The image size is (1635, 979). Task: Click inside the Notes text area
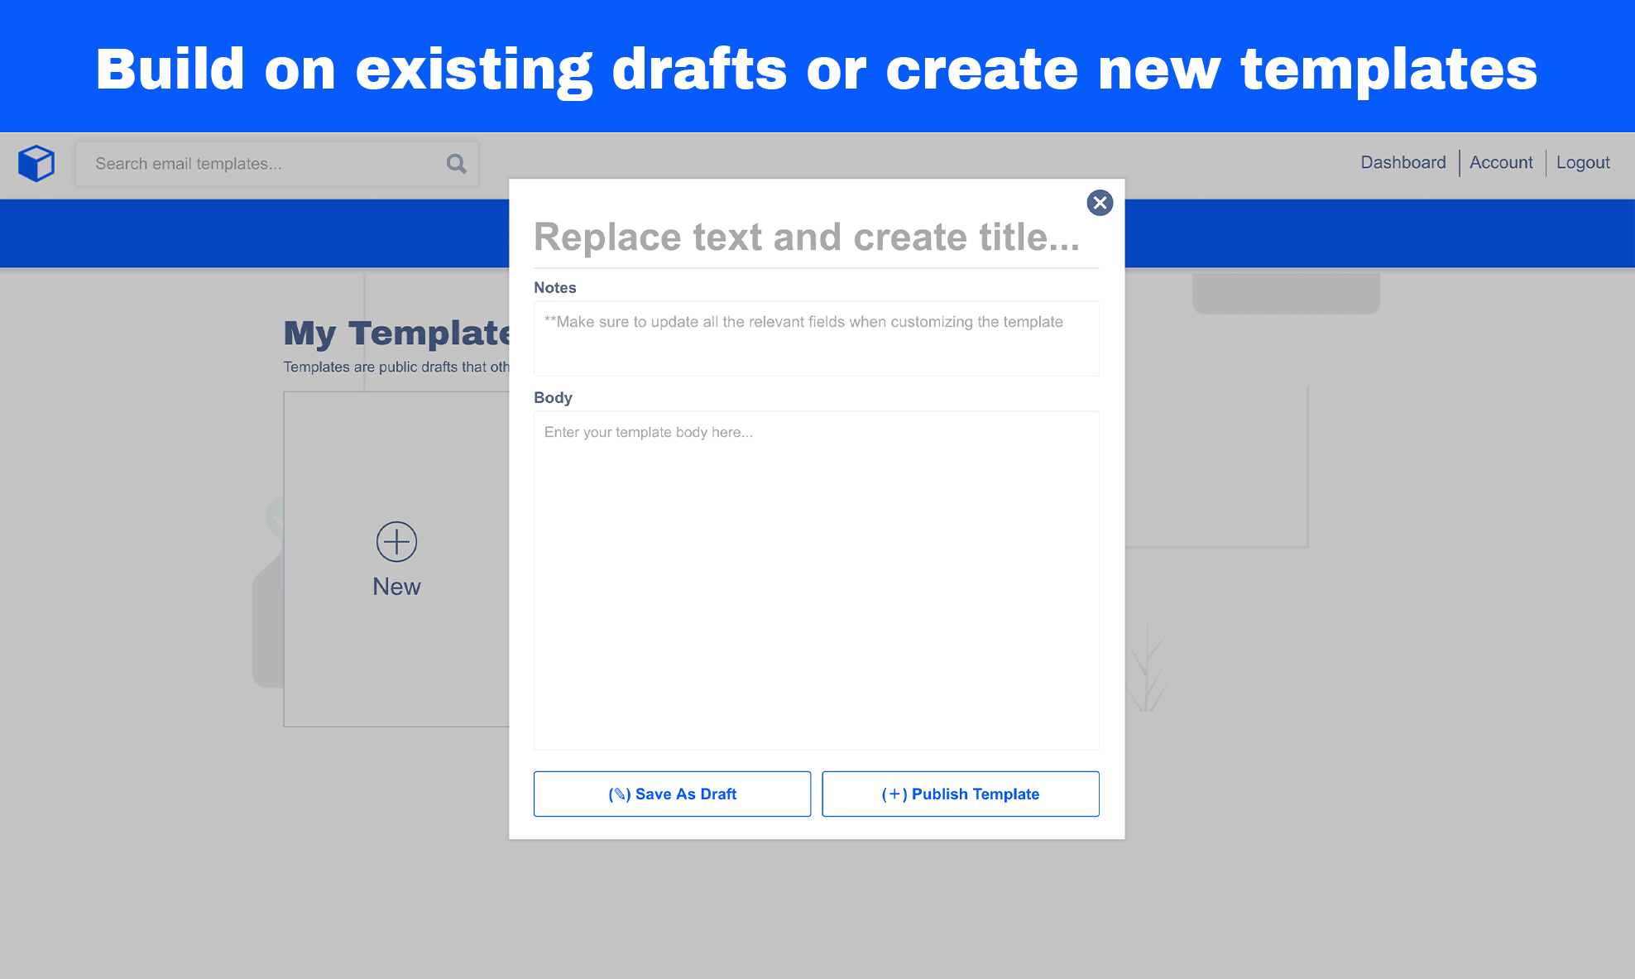pyautogui.click(x=816, y=339)
